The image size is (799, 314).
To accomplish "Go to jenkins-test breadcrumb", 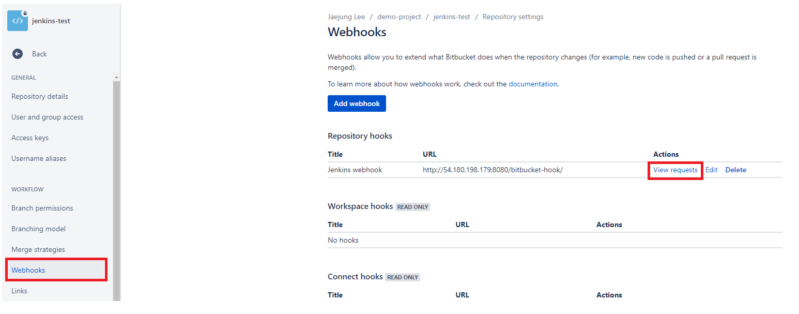I will tap(452, 17).
